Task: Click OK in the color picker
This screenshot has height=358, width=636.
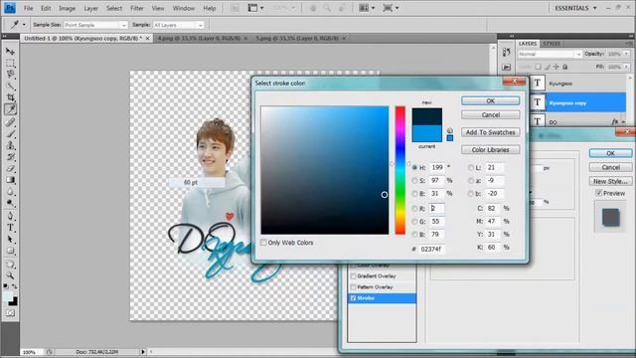Action: pyautogui.click(x=490, y=100)
